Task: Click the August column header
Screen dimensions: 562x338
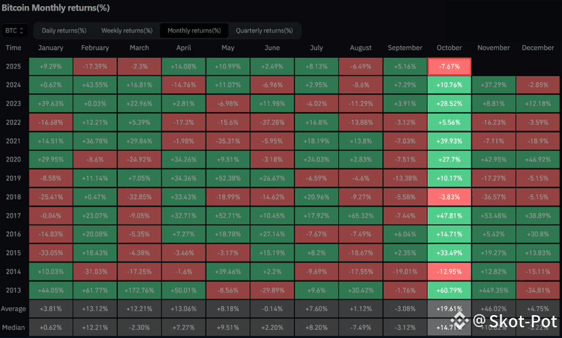Action: coord(361,48)
